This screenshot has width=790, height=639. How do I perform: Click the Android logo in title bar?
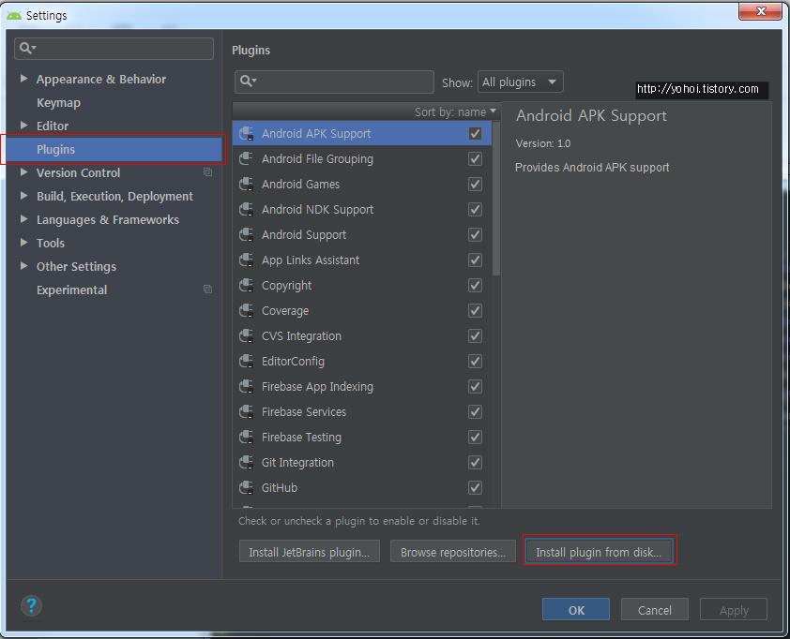[14, 16]
